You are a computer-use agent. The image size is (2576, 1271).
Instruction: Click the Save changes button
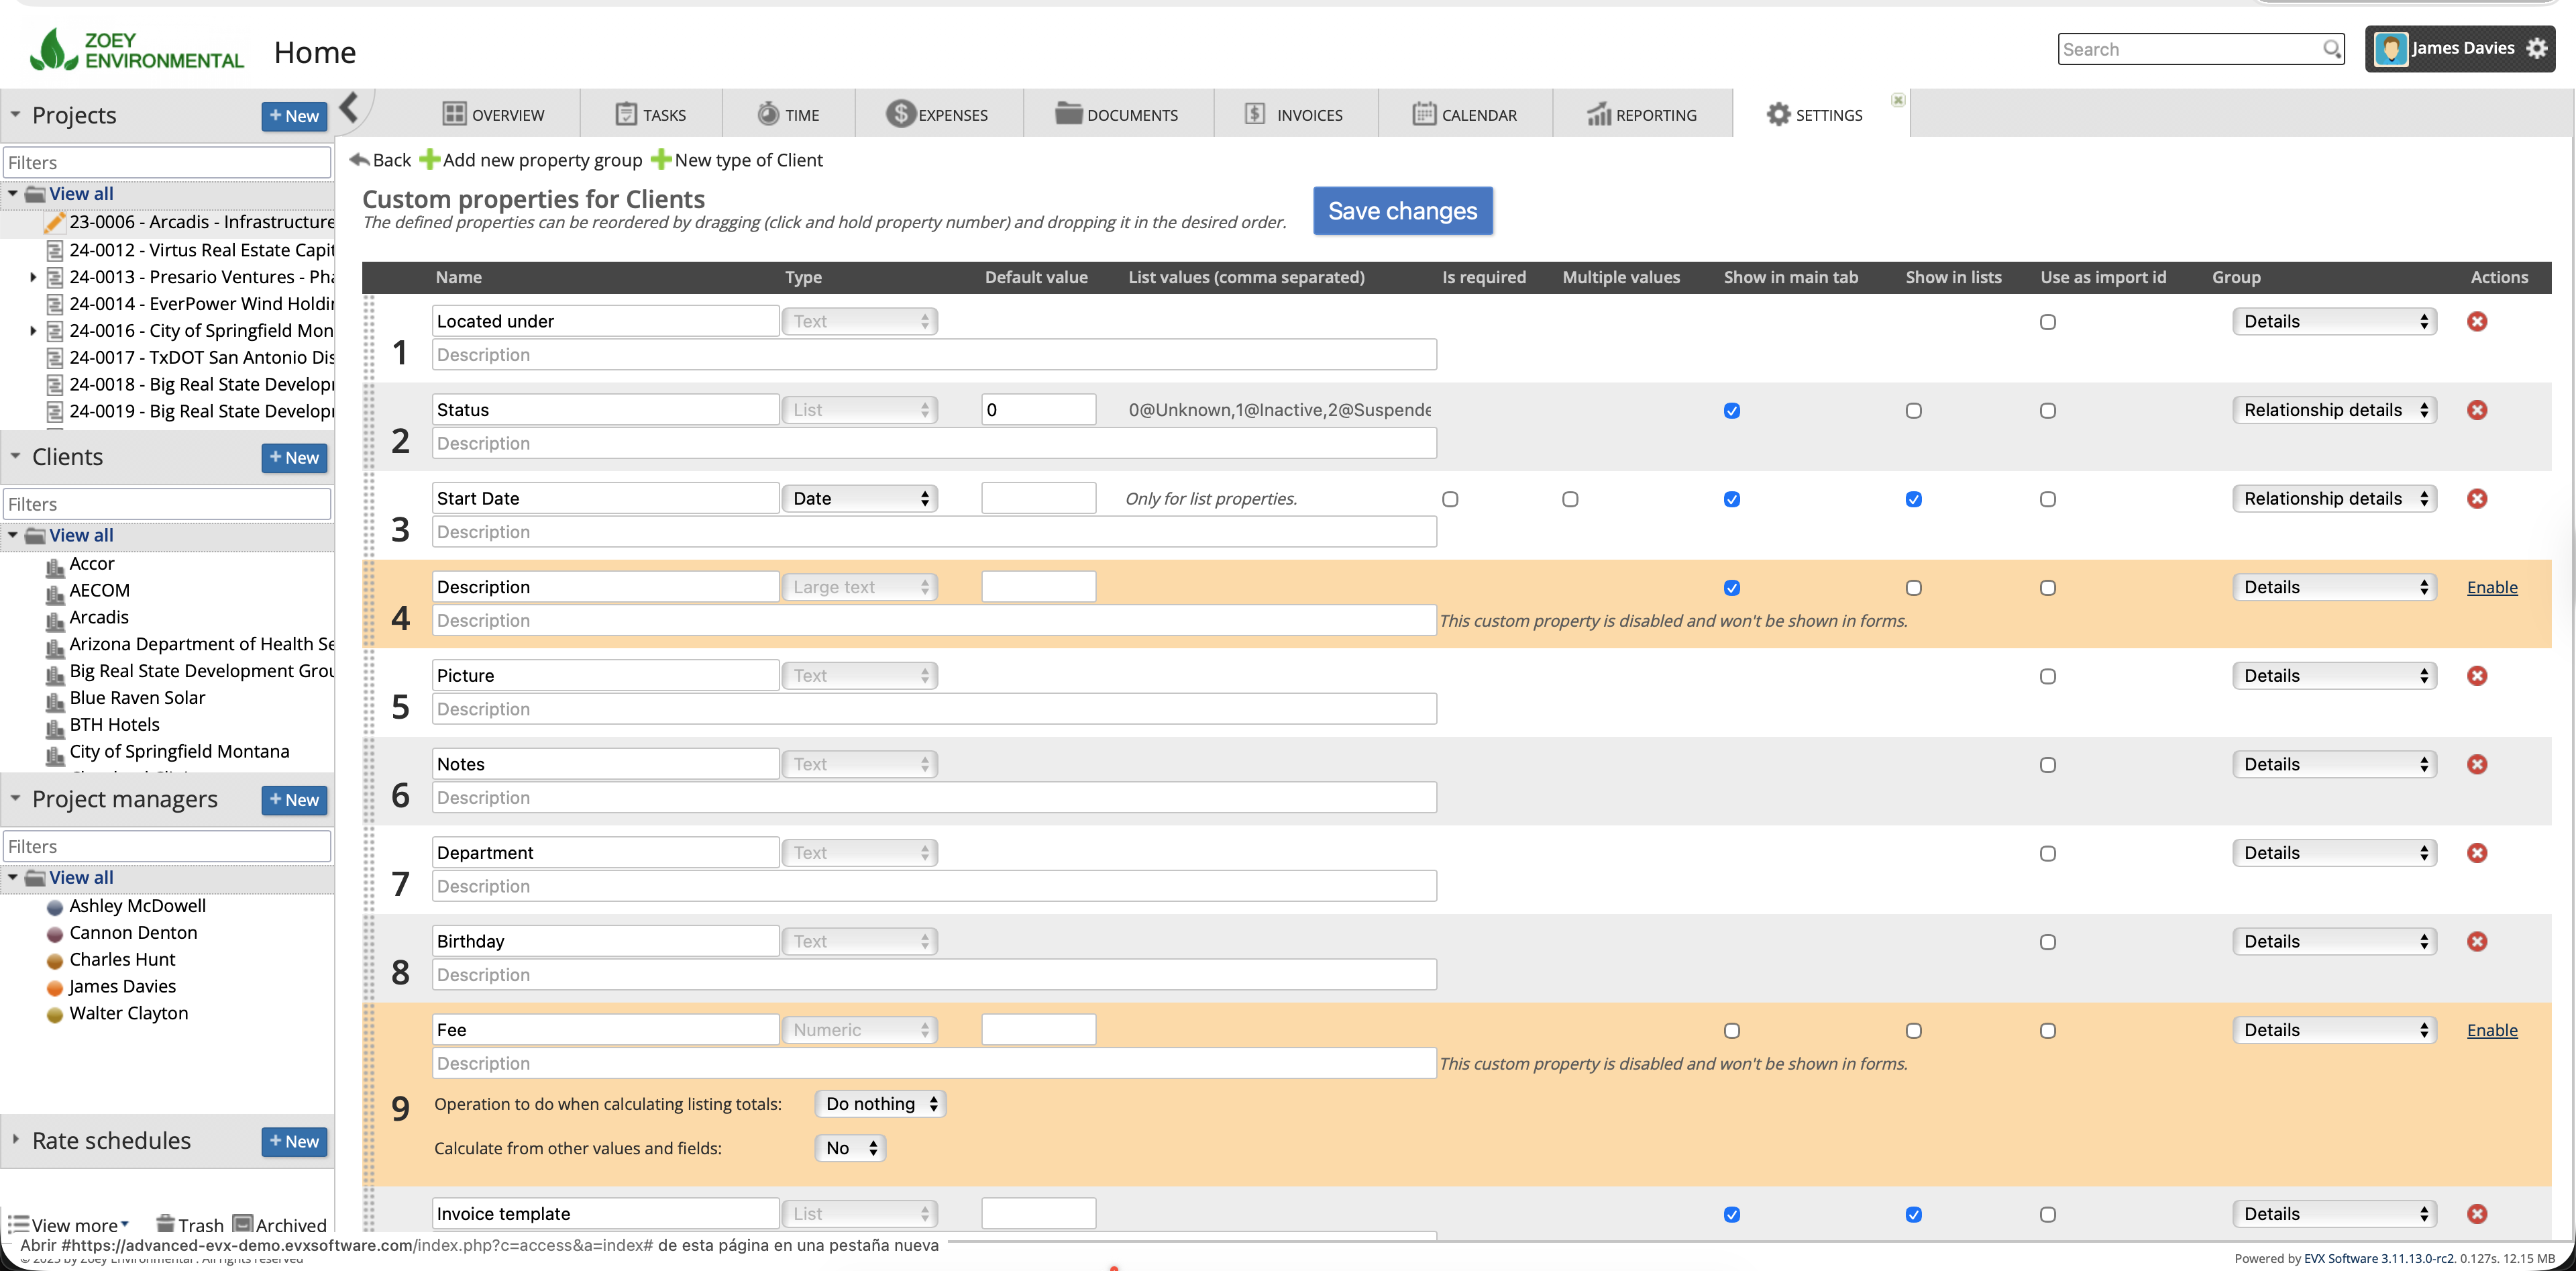pyautogui.click(x=1402, y=211)
